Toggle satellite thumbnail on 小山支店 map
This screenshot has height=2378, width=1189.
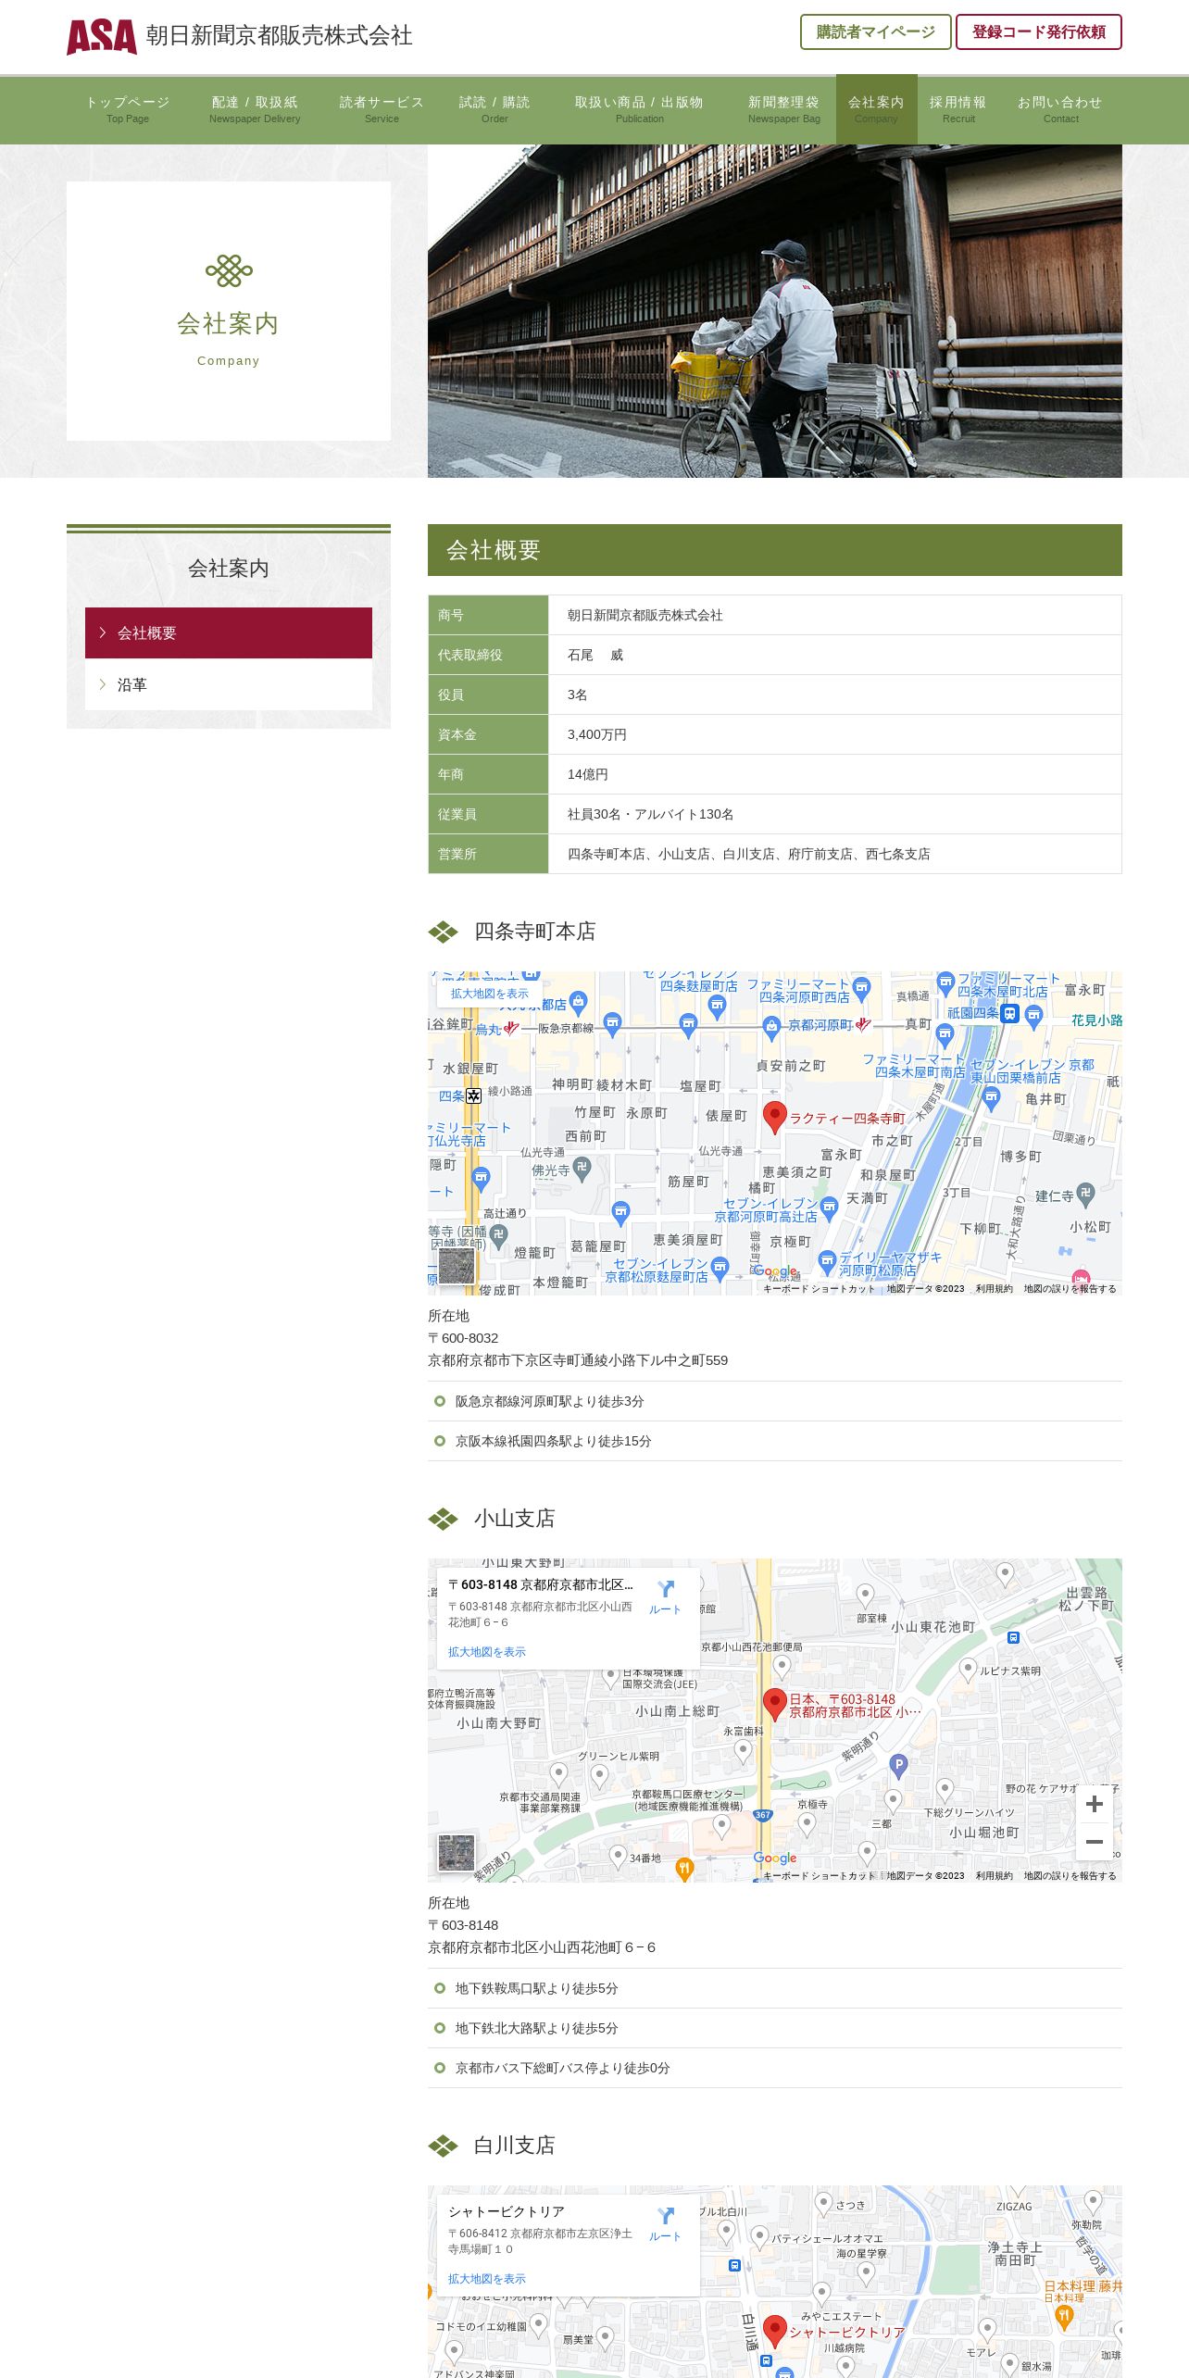[x=457, y=1853]
